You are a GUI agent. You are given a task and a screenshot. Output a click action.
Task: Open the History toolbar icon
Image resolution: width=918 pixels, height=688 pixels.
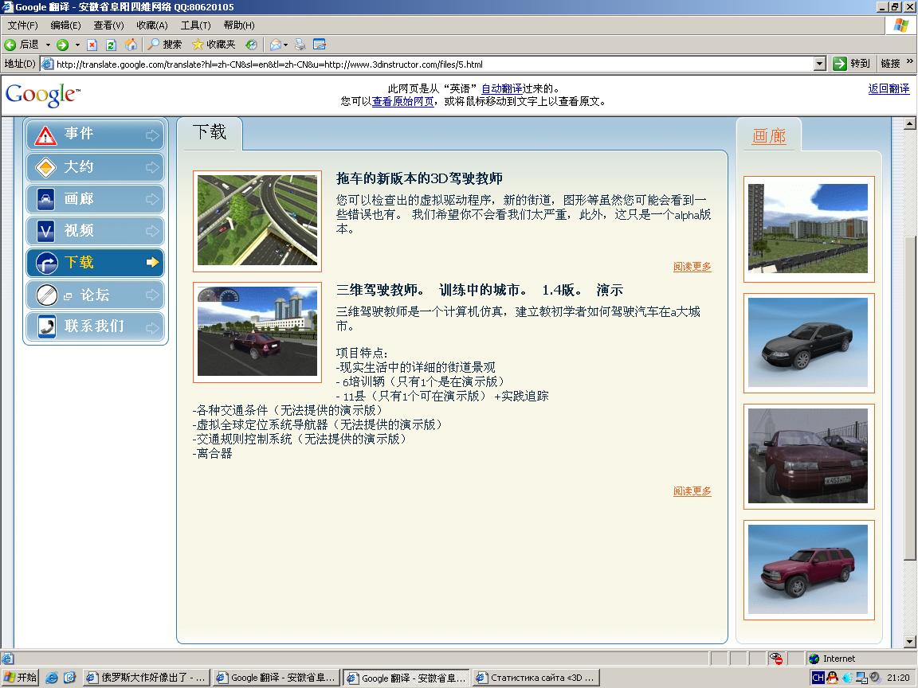coord(251,45)
